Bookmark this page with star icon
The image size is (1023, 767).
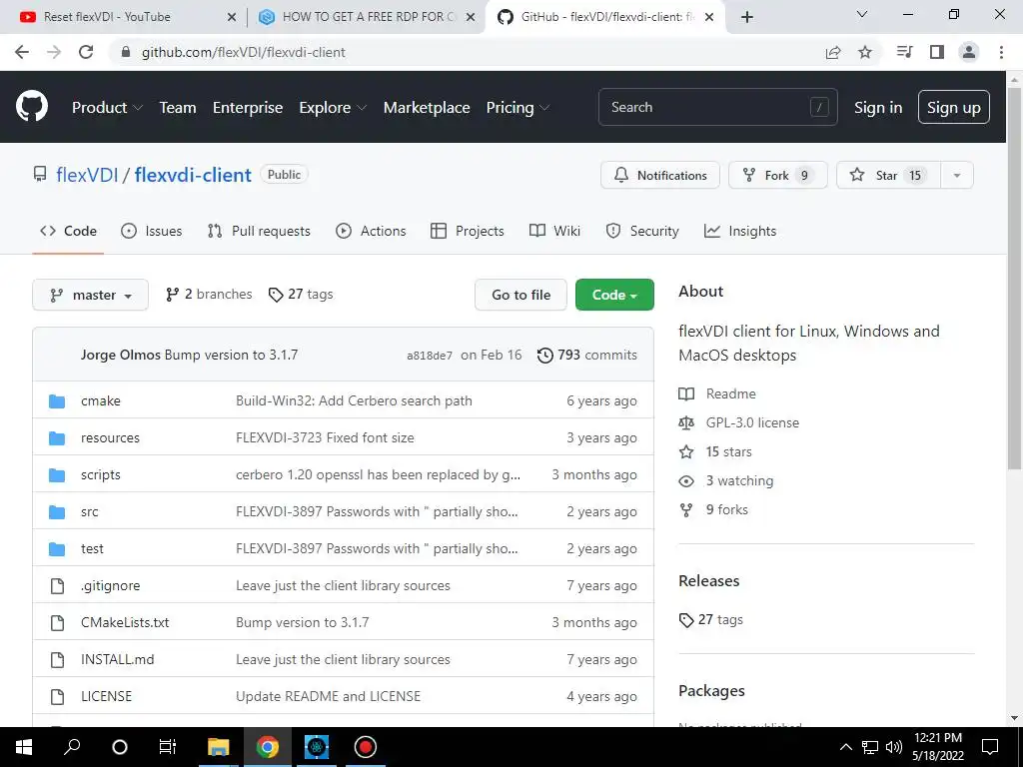coord(865,52)
